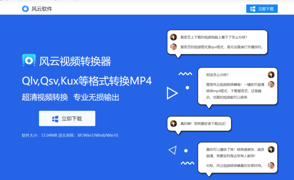
Task: Click avatar beside 推荐风云视频转换器 message
Action: (x=271, y=85)
